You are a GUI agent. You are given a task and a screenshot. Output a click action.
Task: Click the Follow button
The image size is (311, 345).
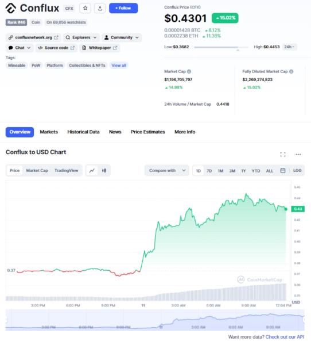click(123, 8)
